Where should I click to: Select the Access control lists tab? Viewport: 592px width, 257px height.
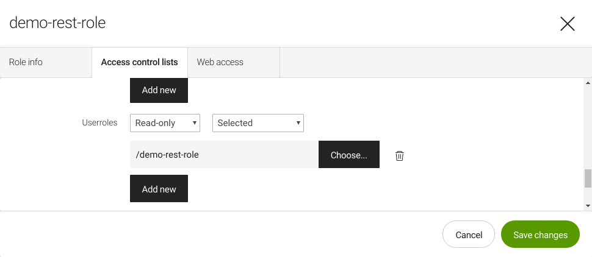coord(139,62)
